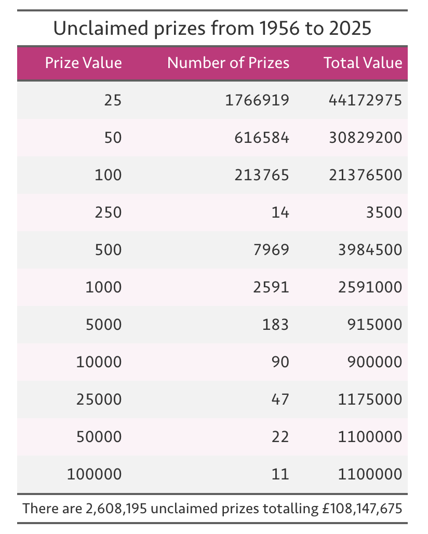Image resolution: width=428 pixels, height=534 pixels.
Task: Select the 900000 total value cell
Action: (x=374, y=362)
